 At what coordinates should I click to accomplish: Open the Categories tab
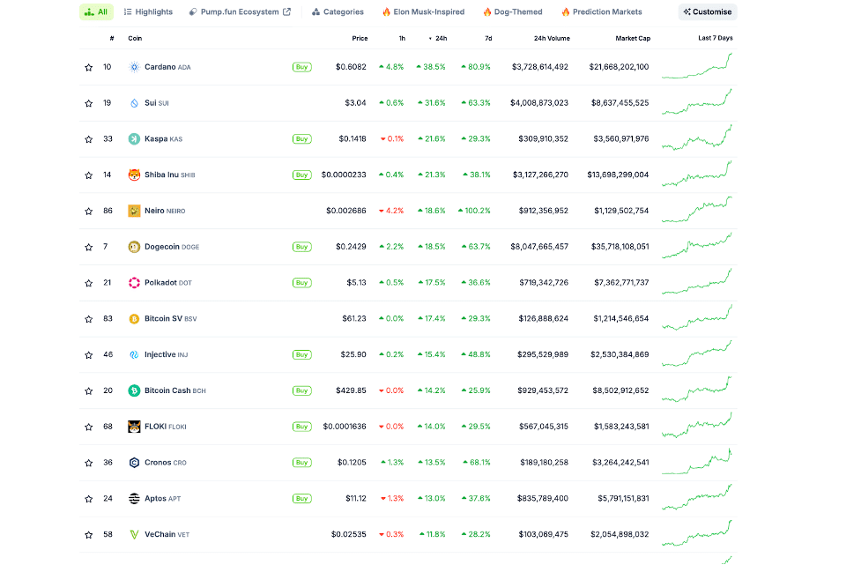[338, 12]
